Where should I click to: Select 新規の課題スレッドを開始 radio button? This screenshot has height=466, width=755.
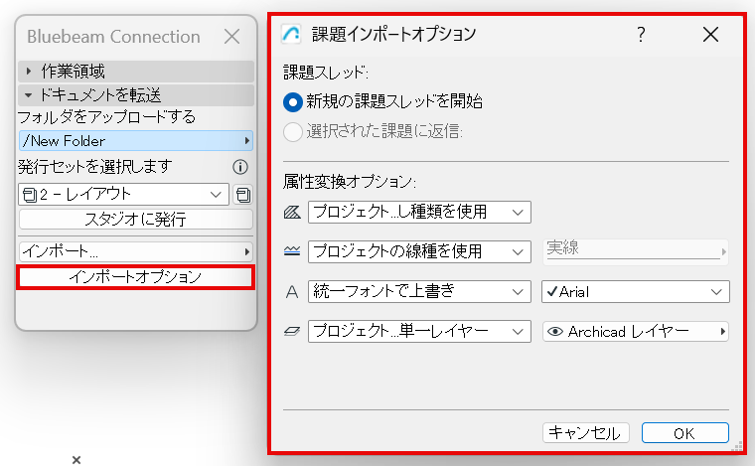pos(293,102)
